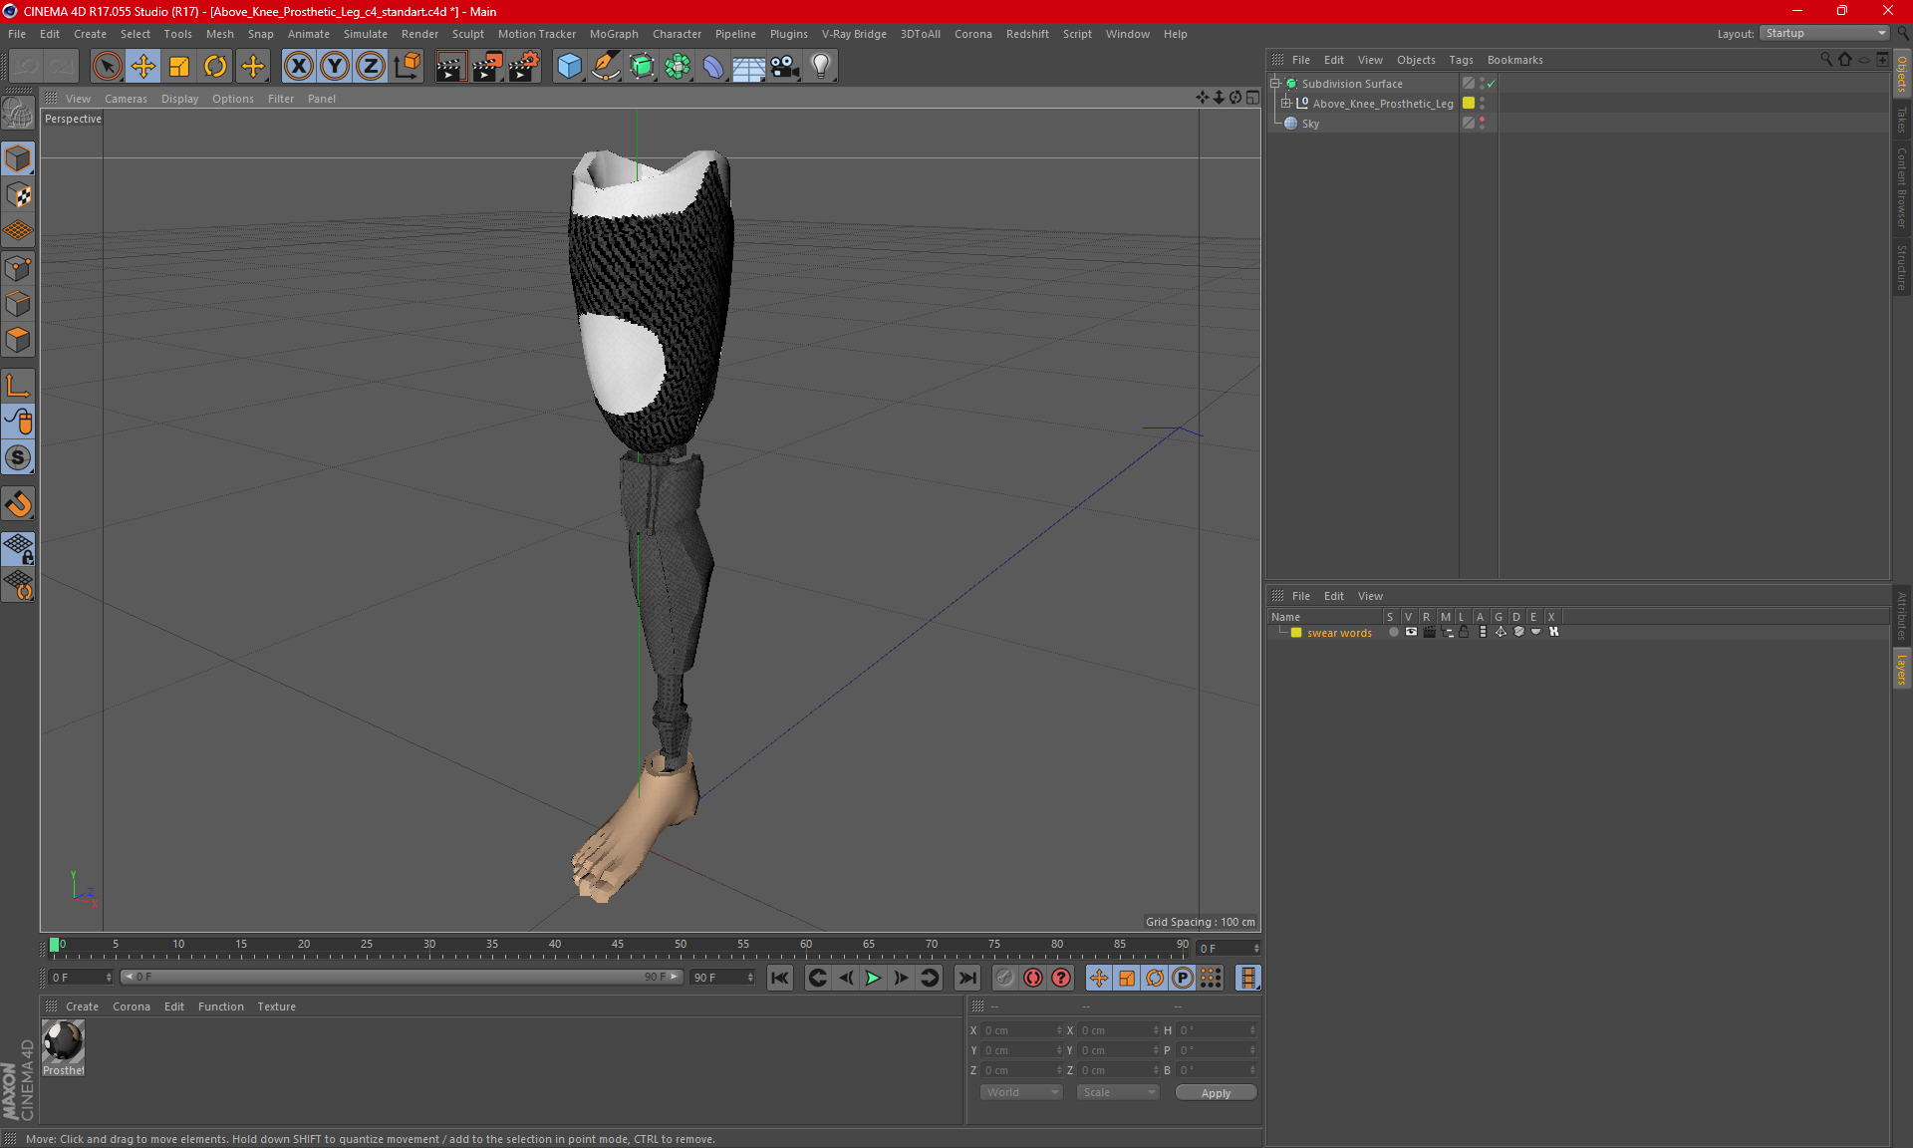Screen dimensions: 1913x1148
Task: Switch to Points mode
Action: coord(18,268)
